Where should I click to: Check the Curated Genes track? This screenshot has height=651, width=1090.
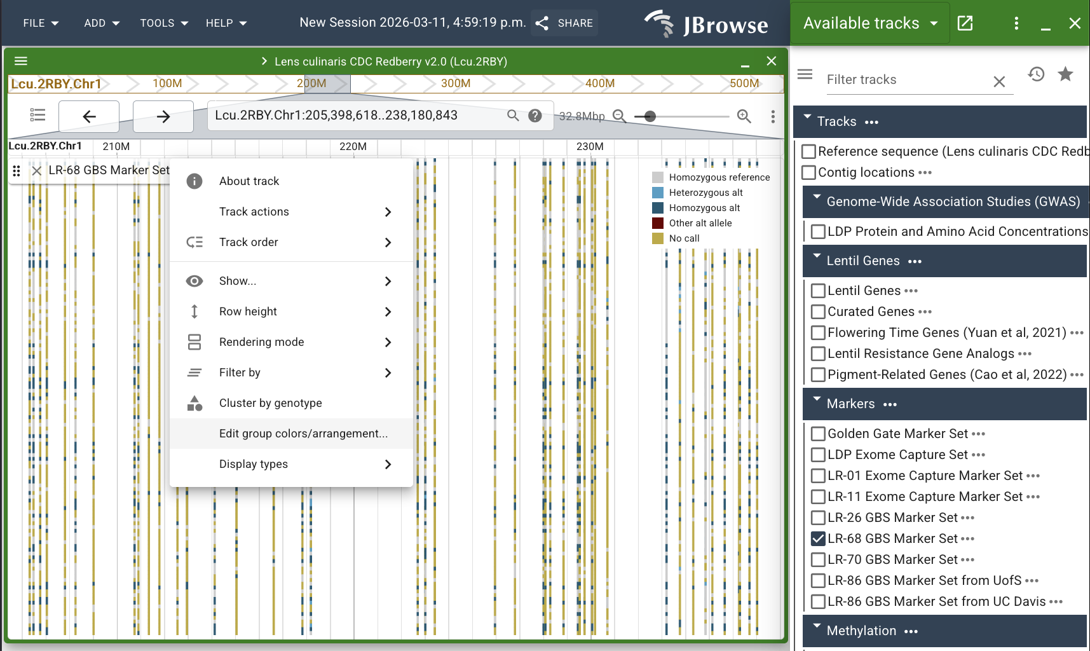click(818, 312)
